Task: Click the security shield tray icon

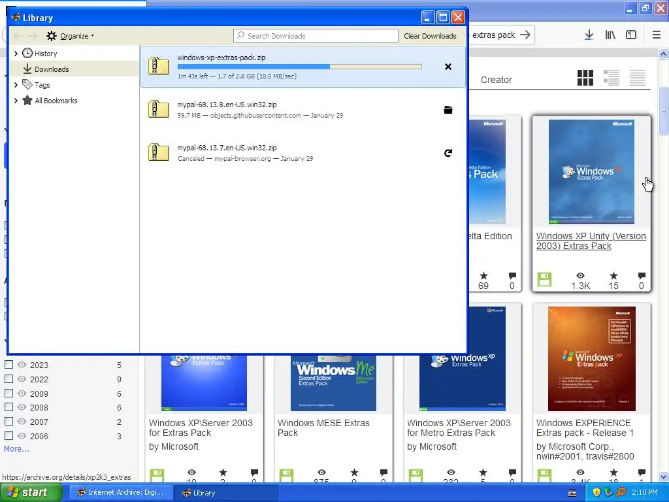Action: (596, 492)
